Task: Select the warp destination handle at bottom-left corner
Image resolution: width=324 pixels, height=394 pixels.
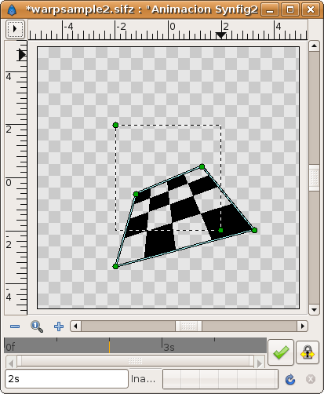Action: point(115,266)
